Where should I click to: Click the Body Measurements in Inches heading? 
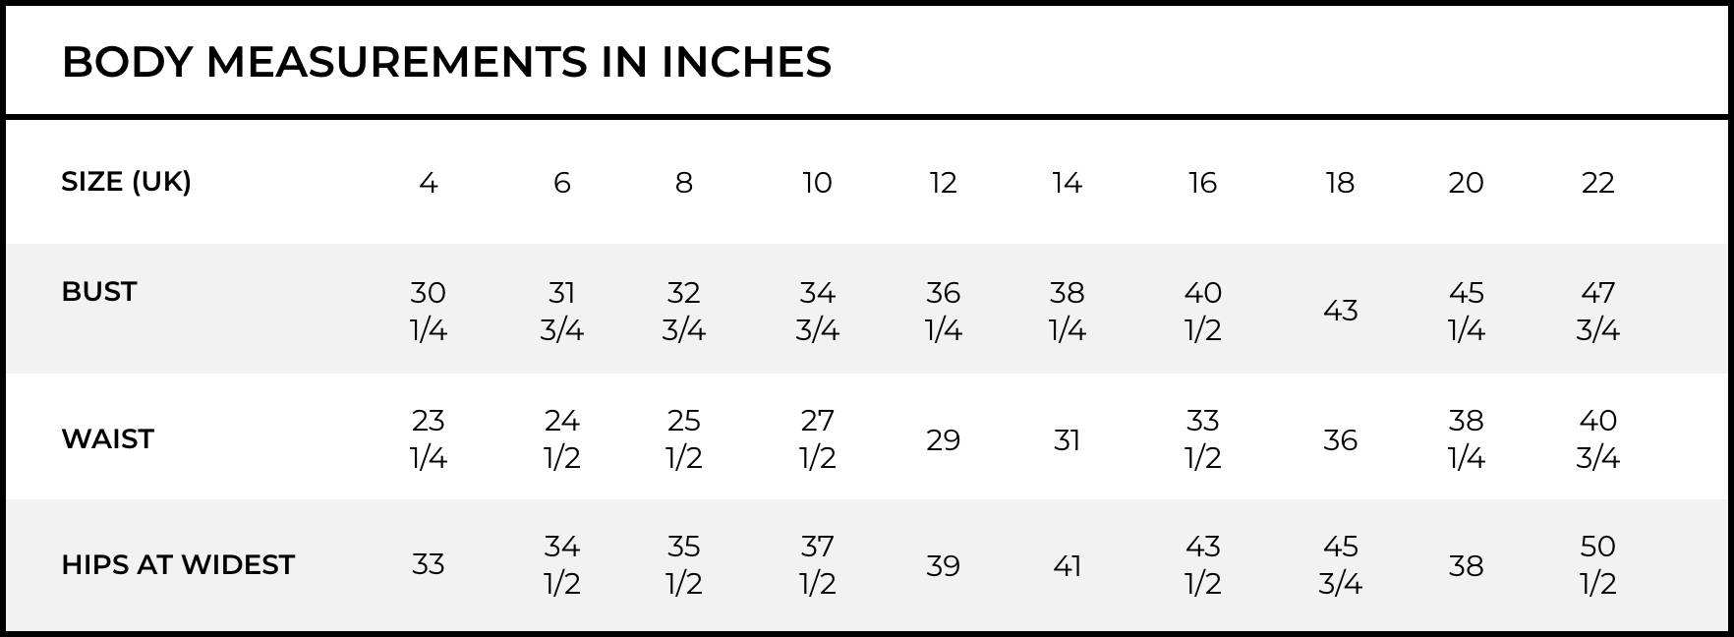(446, 62)
